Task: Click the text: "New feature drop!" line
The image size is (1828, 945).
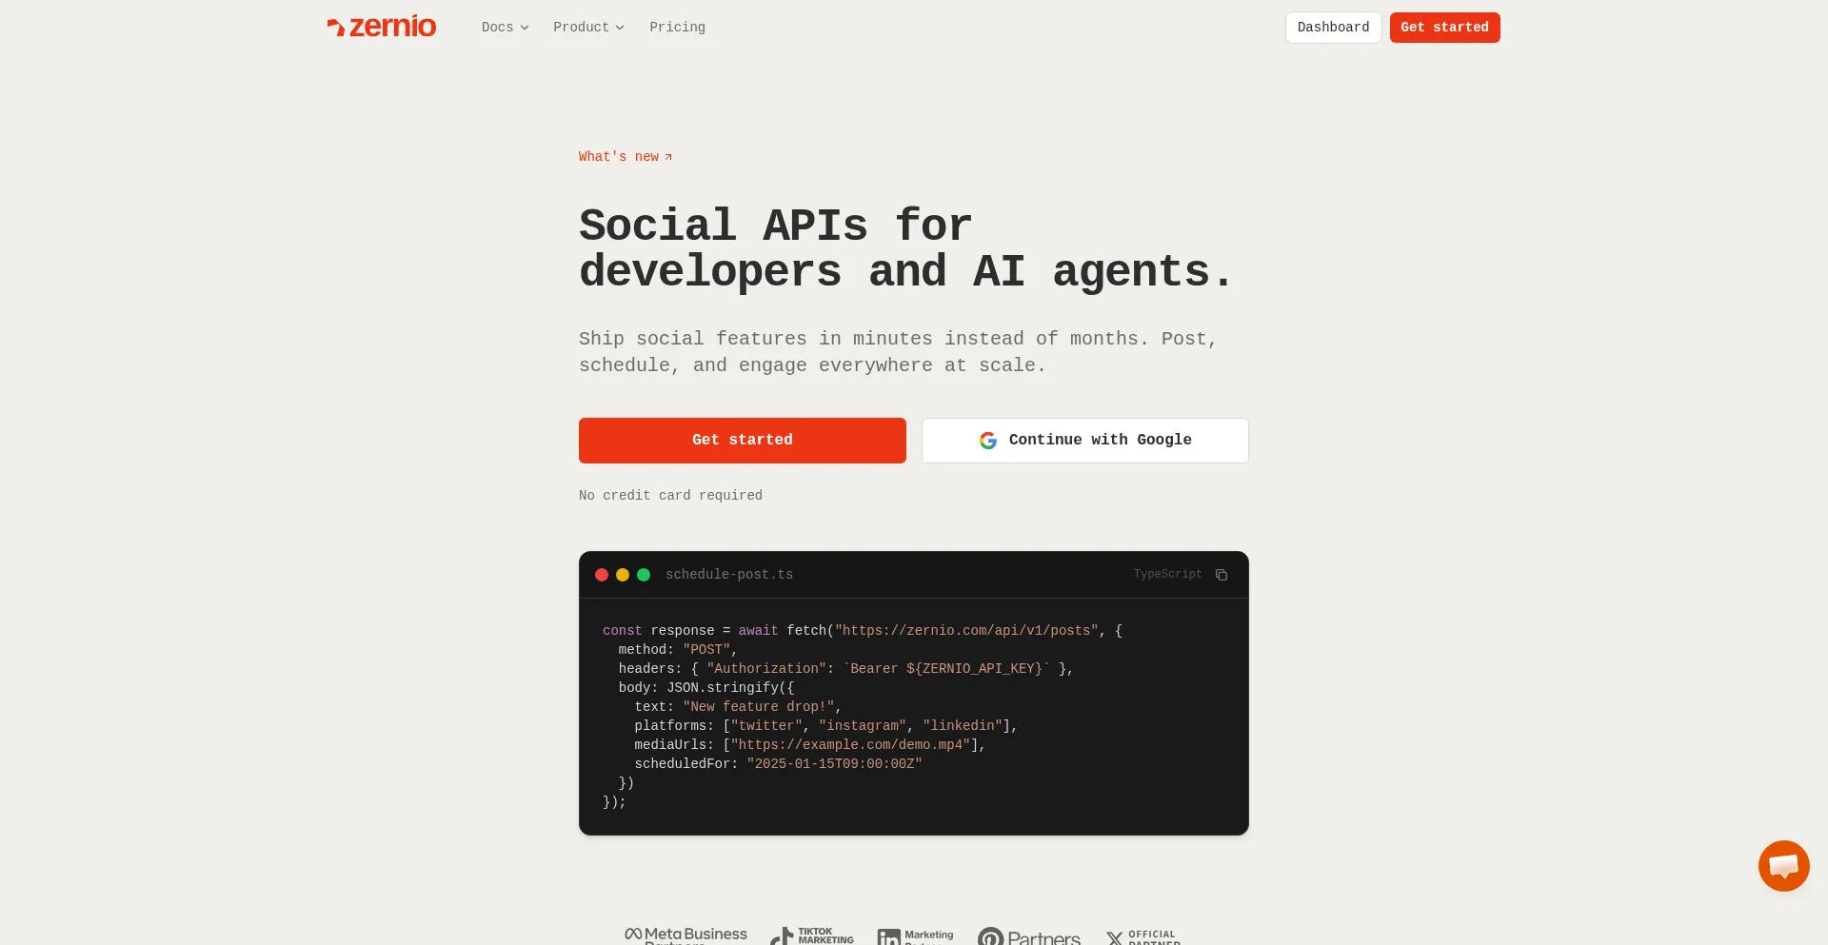Action: [x=739, y=707]
